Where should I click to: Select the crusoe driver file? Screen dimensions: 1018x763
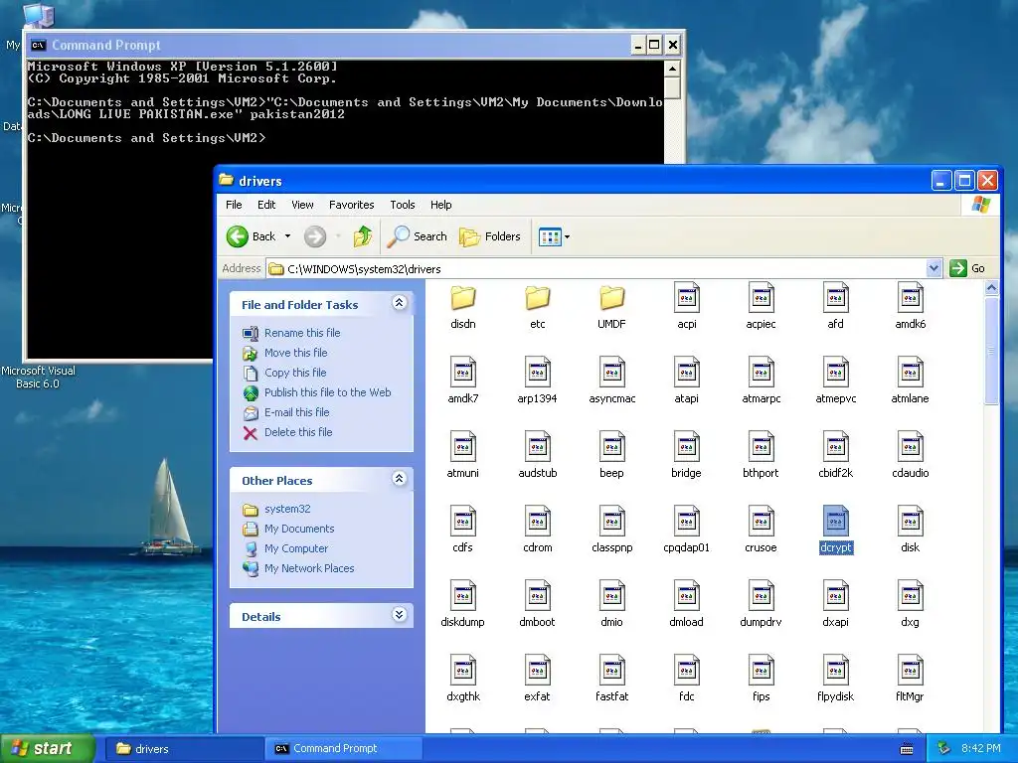click(x=761, y=521)
